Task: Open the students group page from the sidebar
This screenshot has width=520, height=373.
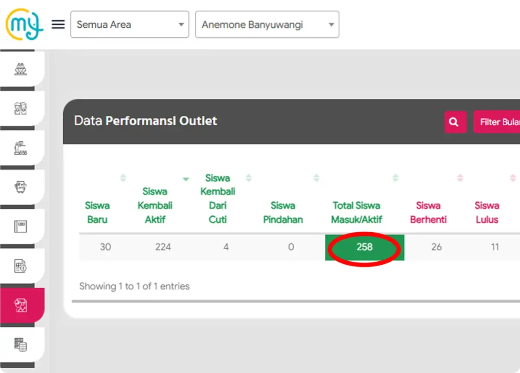Action: pyautogui.click(x=21, y=68)
